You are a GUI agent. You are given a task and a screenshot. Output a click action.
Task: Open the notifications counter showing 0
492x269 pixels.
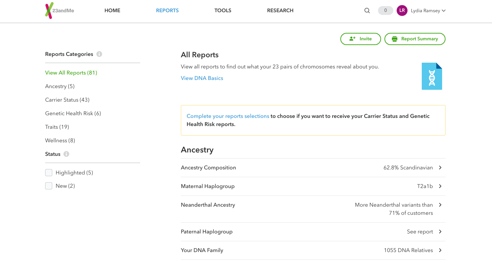pyautogui.click(x=385, y=11)
